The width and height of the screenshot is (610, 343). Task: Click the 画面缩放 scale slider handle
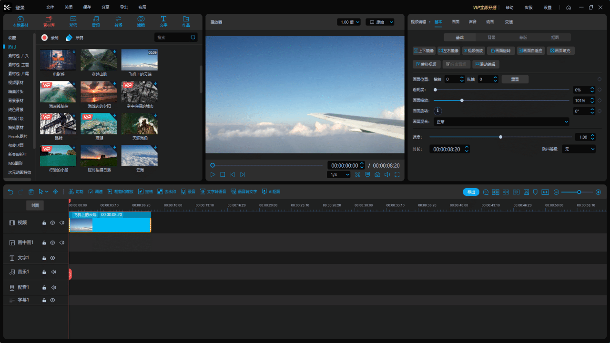pyautogui.click(x=462, y=101)
